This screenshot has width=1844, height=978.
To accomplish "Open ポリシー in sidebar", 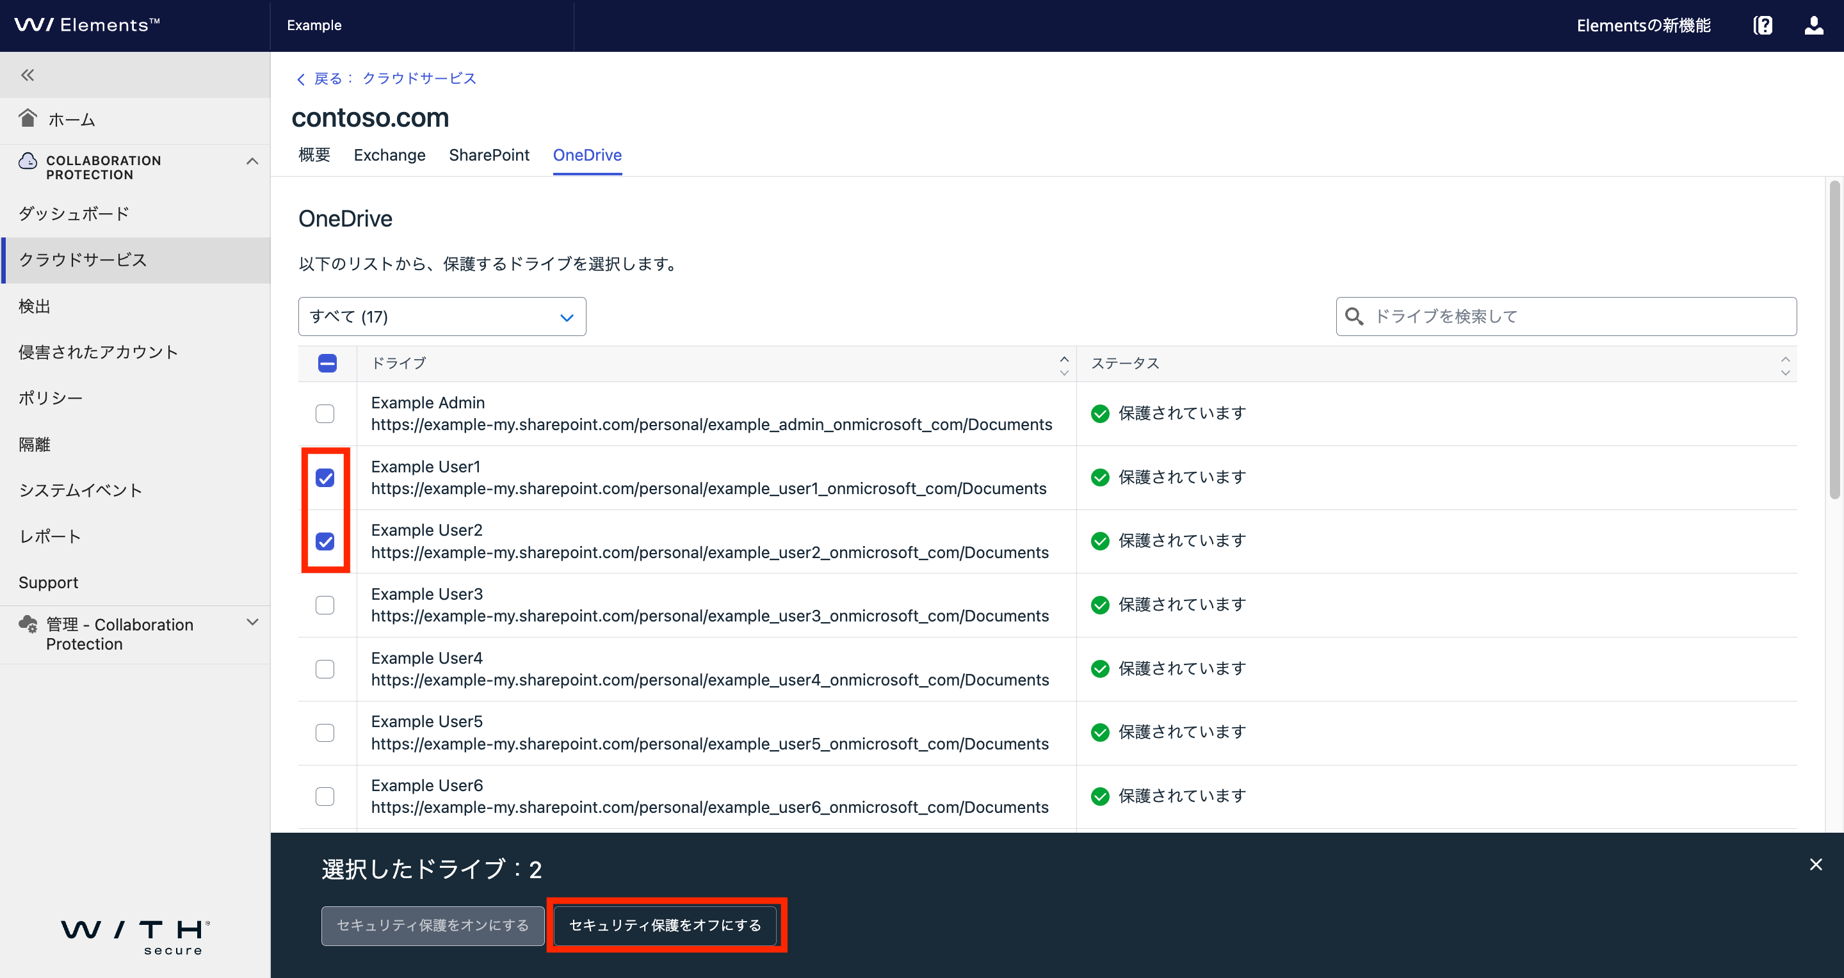I will (135, 397).
